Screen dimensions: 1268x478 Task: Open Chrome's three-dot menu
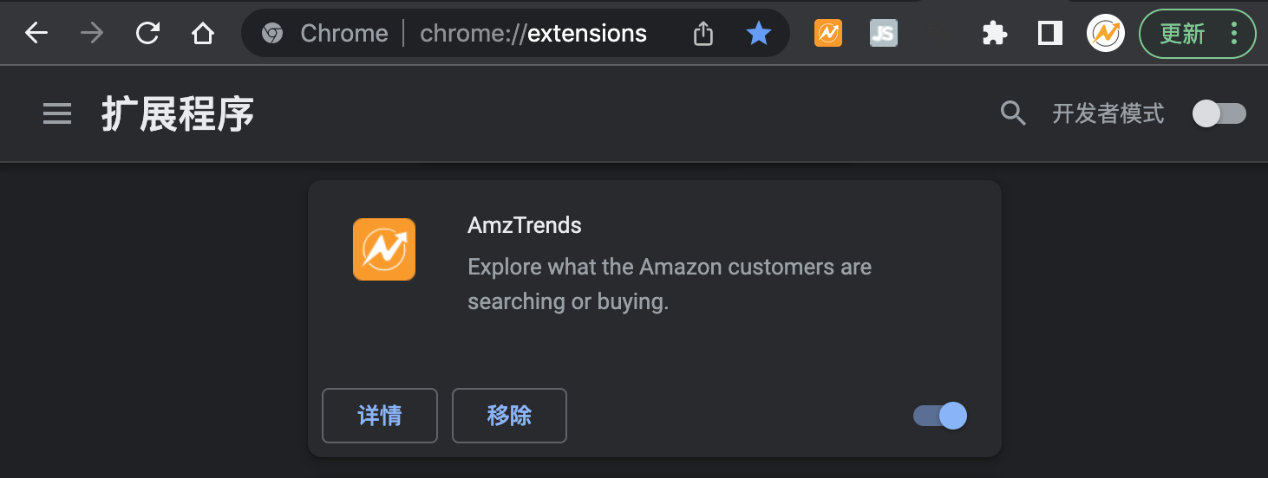(x=1234, y=34)
